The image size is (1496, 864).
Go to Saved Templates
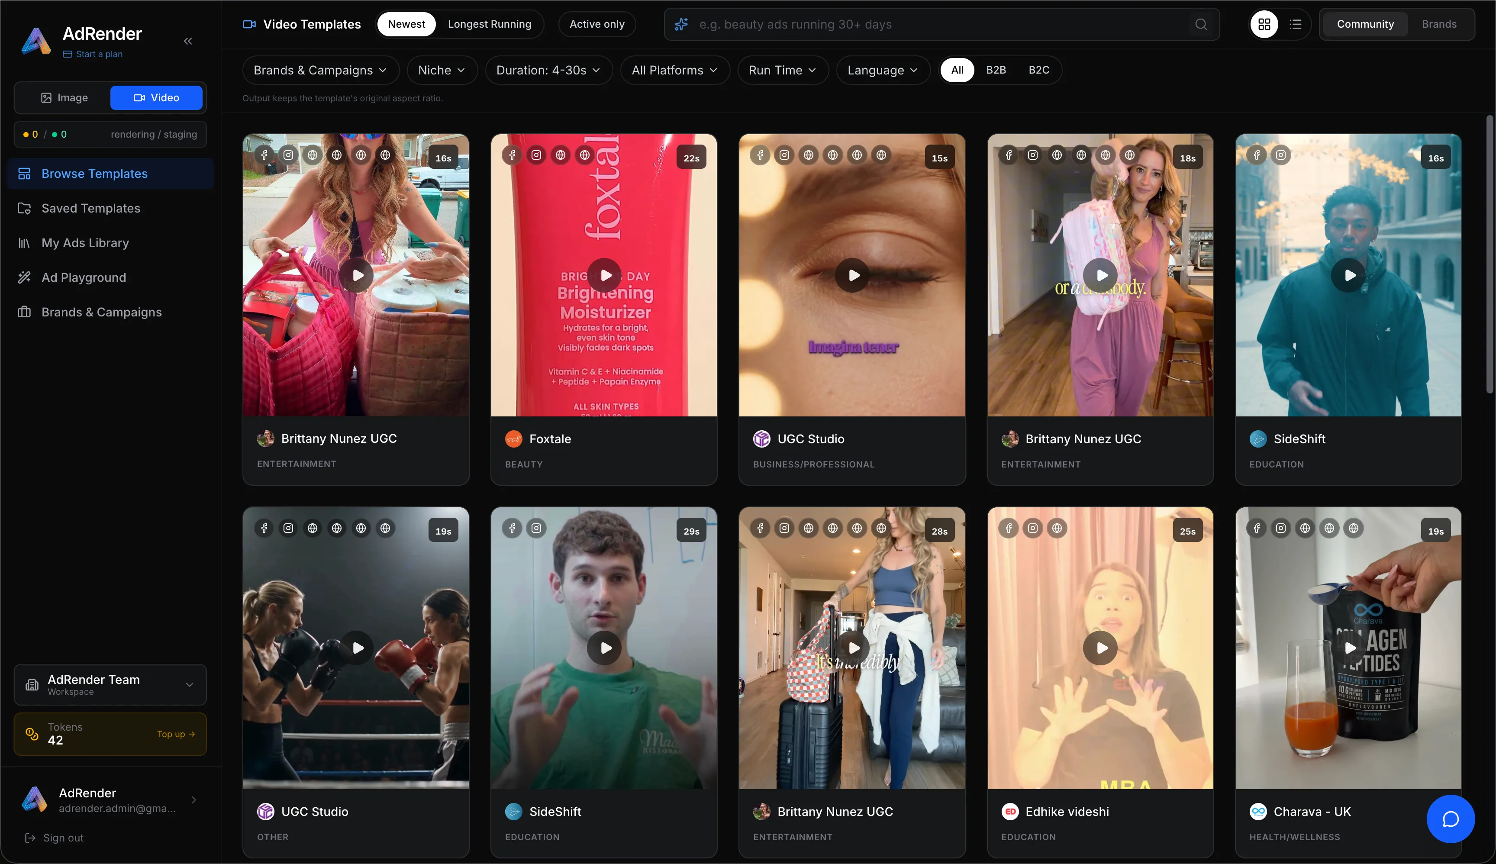click(110, 208)
